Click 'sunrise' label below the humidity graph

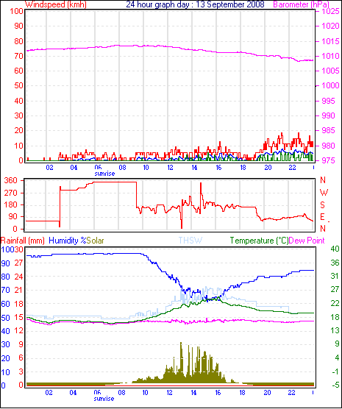pos(104,399)
